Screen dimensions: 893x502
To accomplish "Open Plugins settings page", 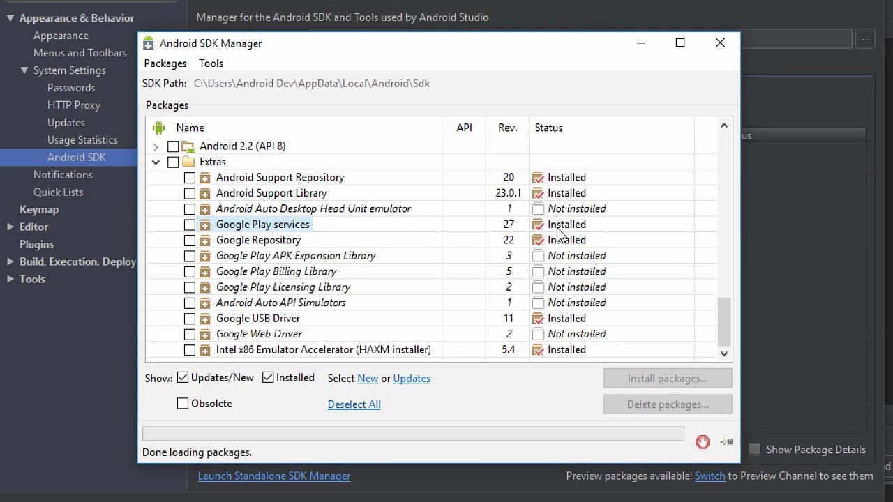I will (36, 244).
